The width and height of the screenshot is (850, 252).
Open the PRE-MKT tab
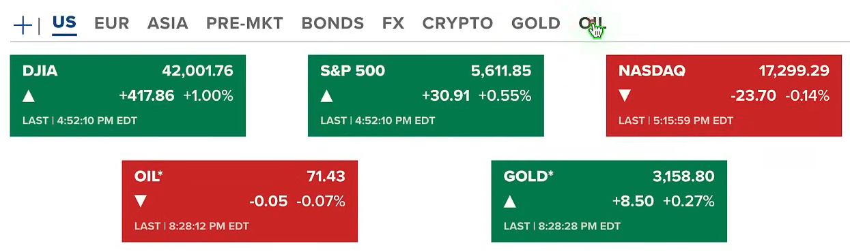pos(244,23)
